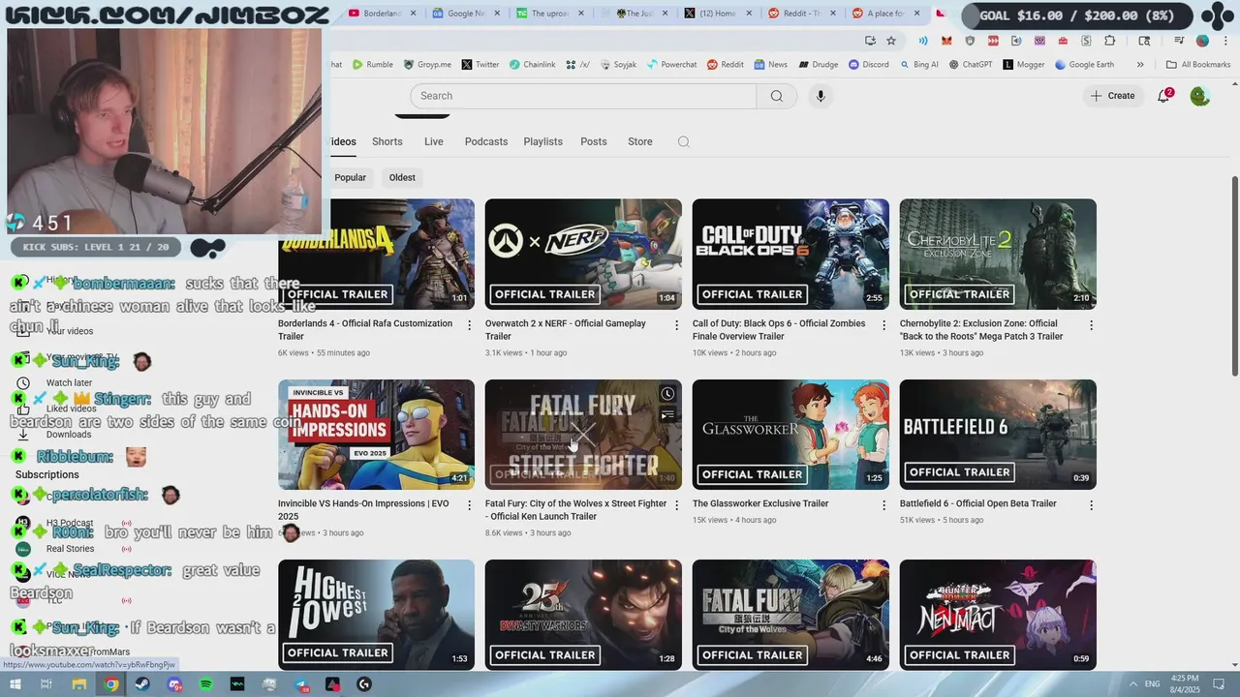1240x697 pixels.
Task: Switch to the Reddit browser tab
Action: point(802,14)
